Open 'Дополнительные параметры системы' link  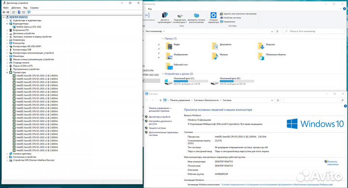coord(163,134)
